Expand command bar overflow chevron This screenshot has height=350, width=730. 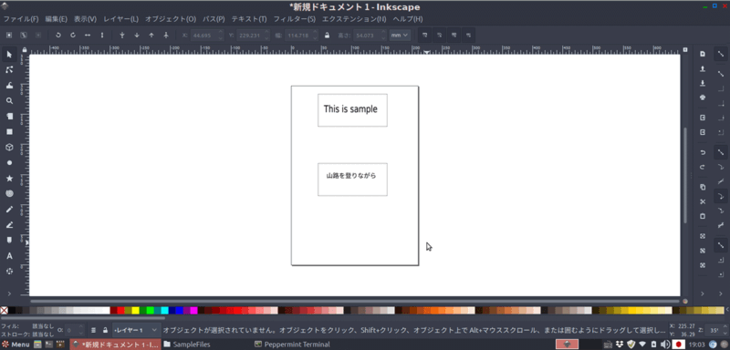pos(703,293)
